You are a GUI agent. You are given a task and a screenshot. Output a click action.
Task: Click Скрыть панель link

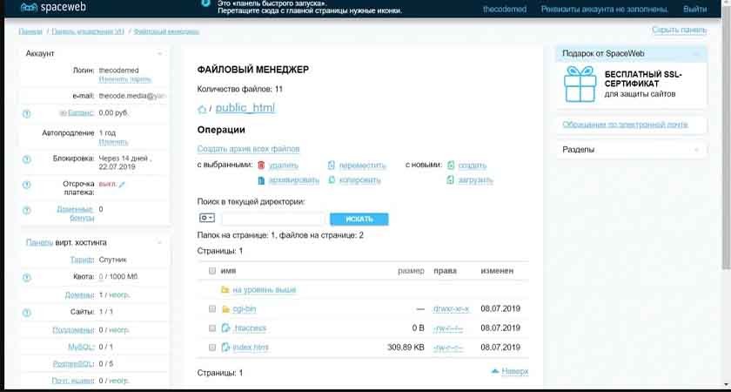click(x=680, y=30)
